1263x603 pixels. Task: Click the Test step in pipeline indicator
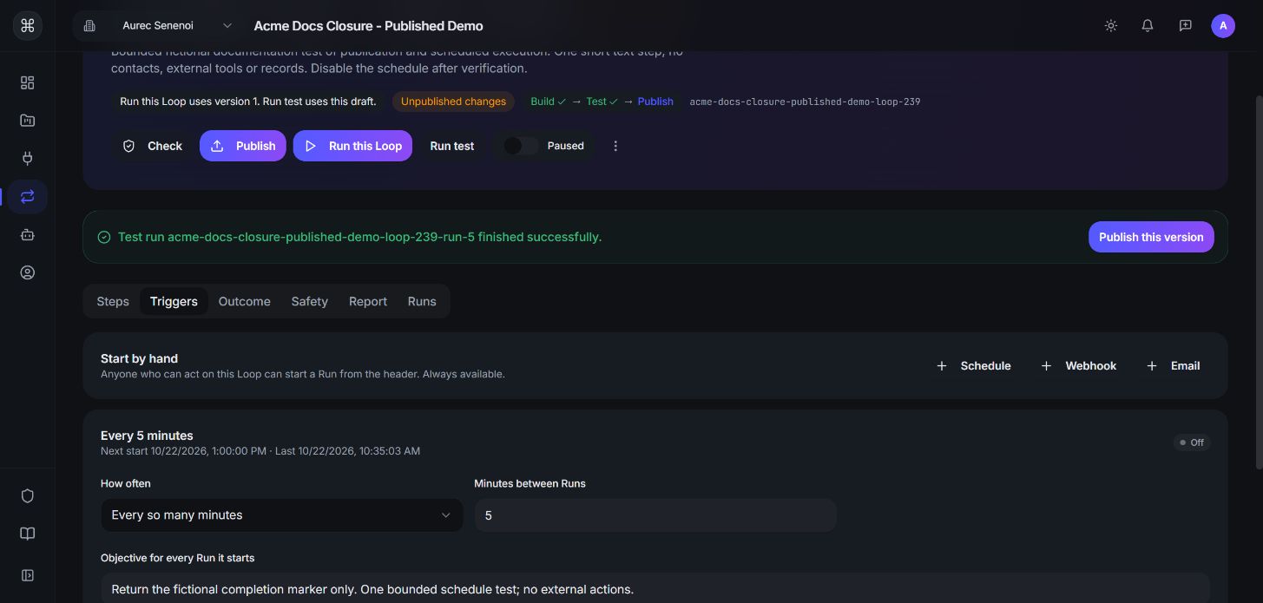[x=601, y=102]
